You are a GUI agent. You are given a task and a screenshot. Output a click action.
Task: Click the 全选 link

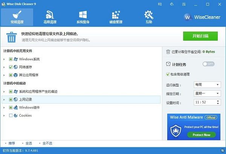[x=29, y=143]
